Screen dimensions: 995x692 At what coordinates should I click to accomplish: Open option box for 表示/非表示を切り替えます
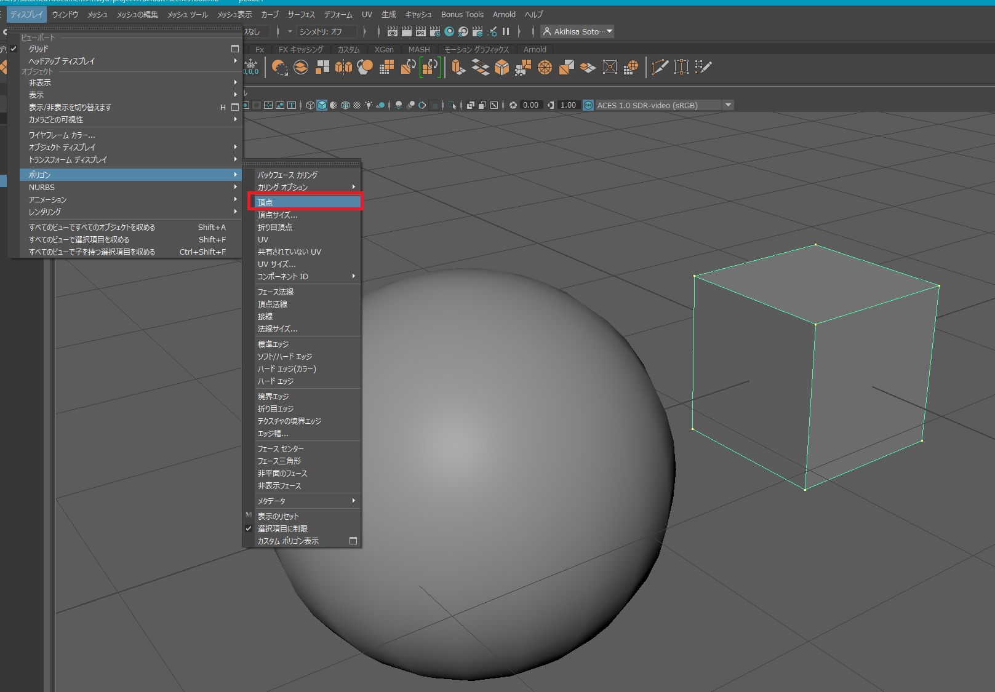tap(234, 107)
